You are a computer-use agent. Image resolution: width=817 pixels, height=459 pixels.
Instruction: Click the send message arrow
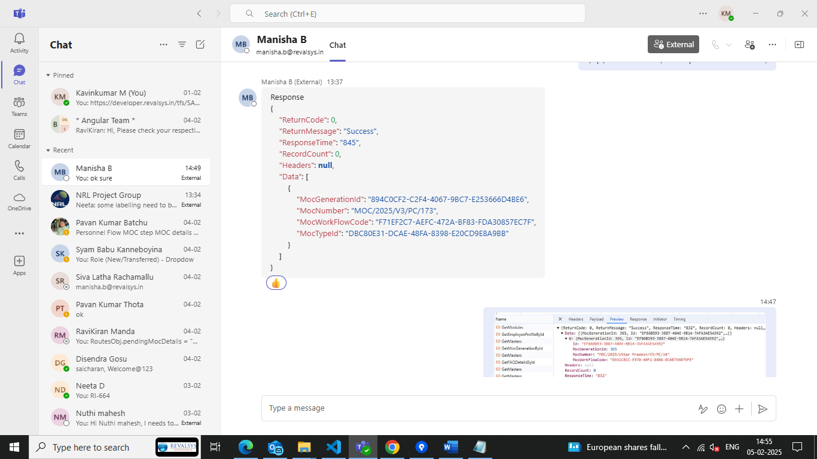[762, 409]
